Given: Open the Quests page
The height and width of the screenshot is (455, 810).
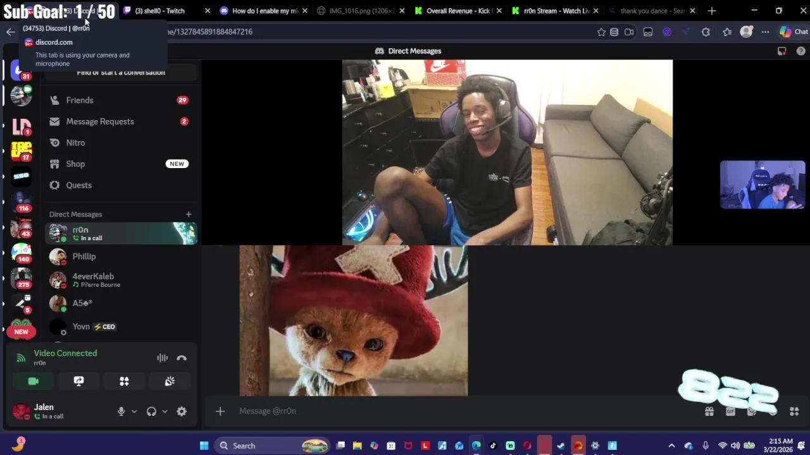Looking at the screenshot, I should click(x=120, y=185).
